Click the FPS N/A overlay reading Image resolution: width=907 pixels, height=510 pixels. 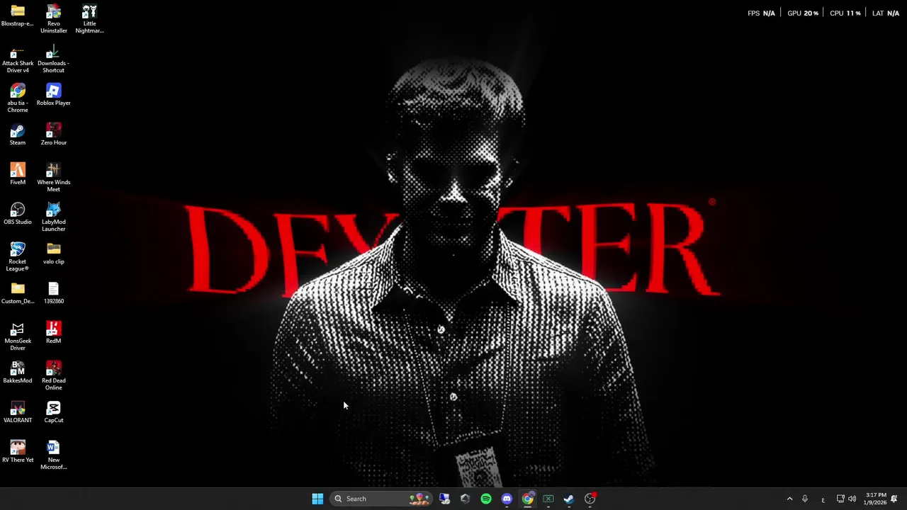pyautogui.click(x=761, y=13)
